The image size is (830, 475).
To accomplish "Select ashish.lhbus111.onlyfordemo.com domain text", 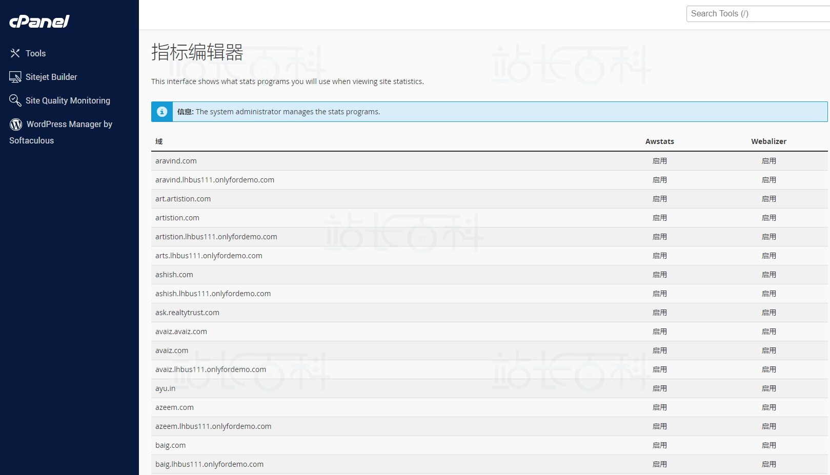I will coord(213,294).
